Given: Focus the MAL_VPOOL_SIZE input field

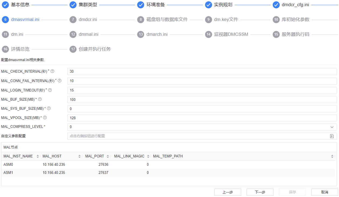Looking at the screenshot, I should 202,118.
